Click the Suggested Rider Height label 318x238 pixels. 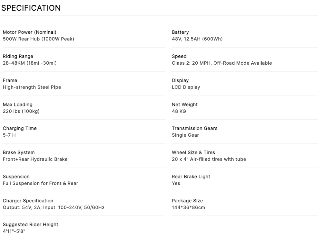(x=31, y=224)
